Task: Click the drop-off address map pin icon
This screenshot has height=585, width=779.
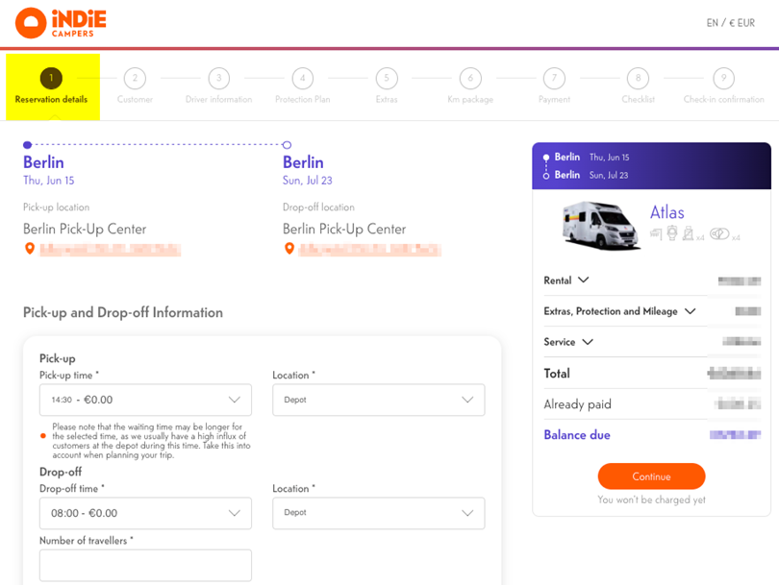Action: 289,250
